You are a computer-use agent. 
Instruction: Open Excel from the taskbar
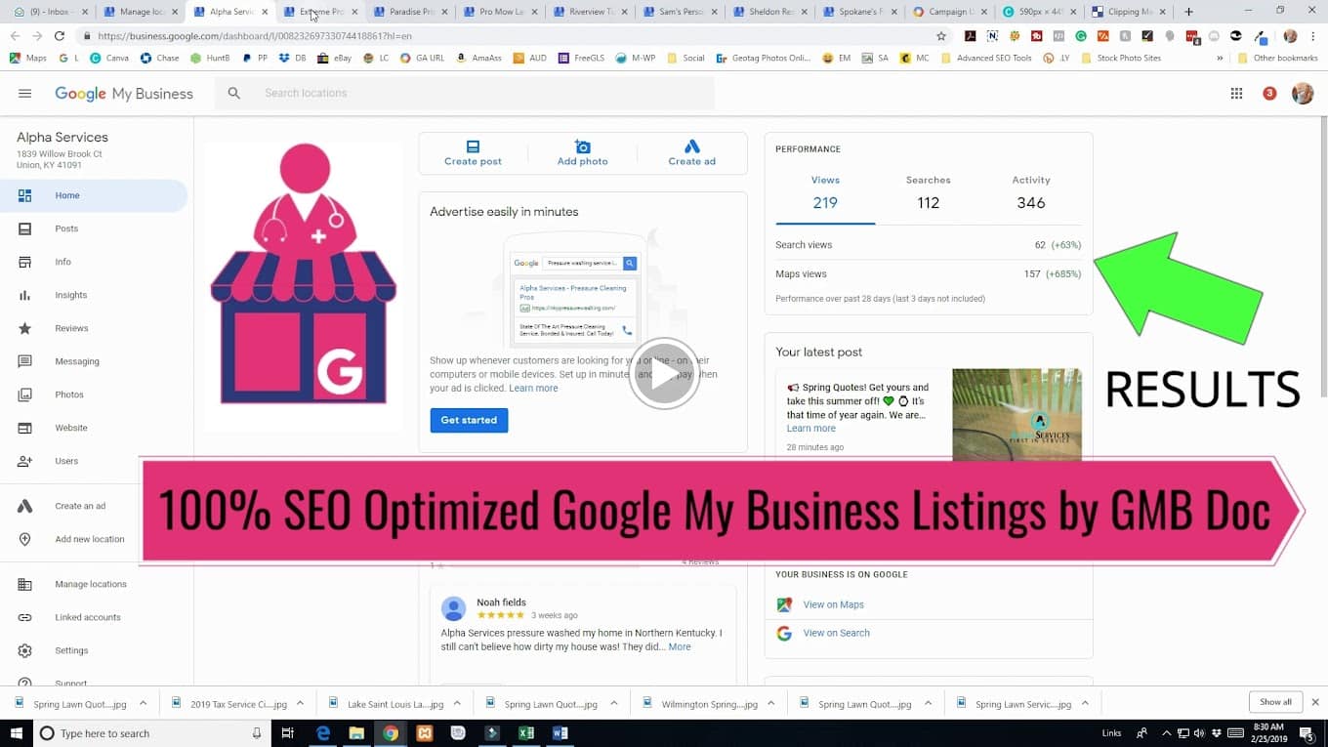point(526,732)
